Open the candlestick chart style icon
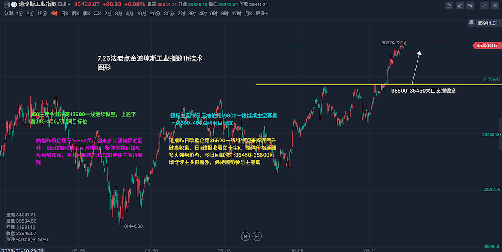 click(469, 5)
